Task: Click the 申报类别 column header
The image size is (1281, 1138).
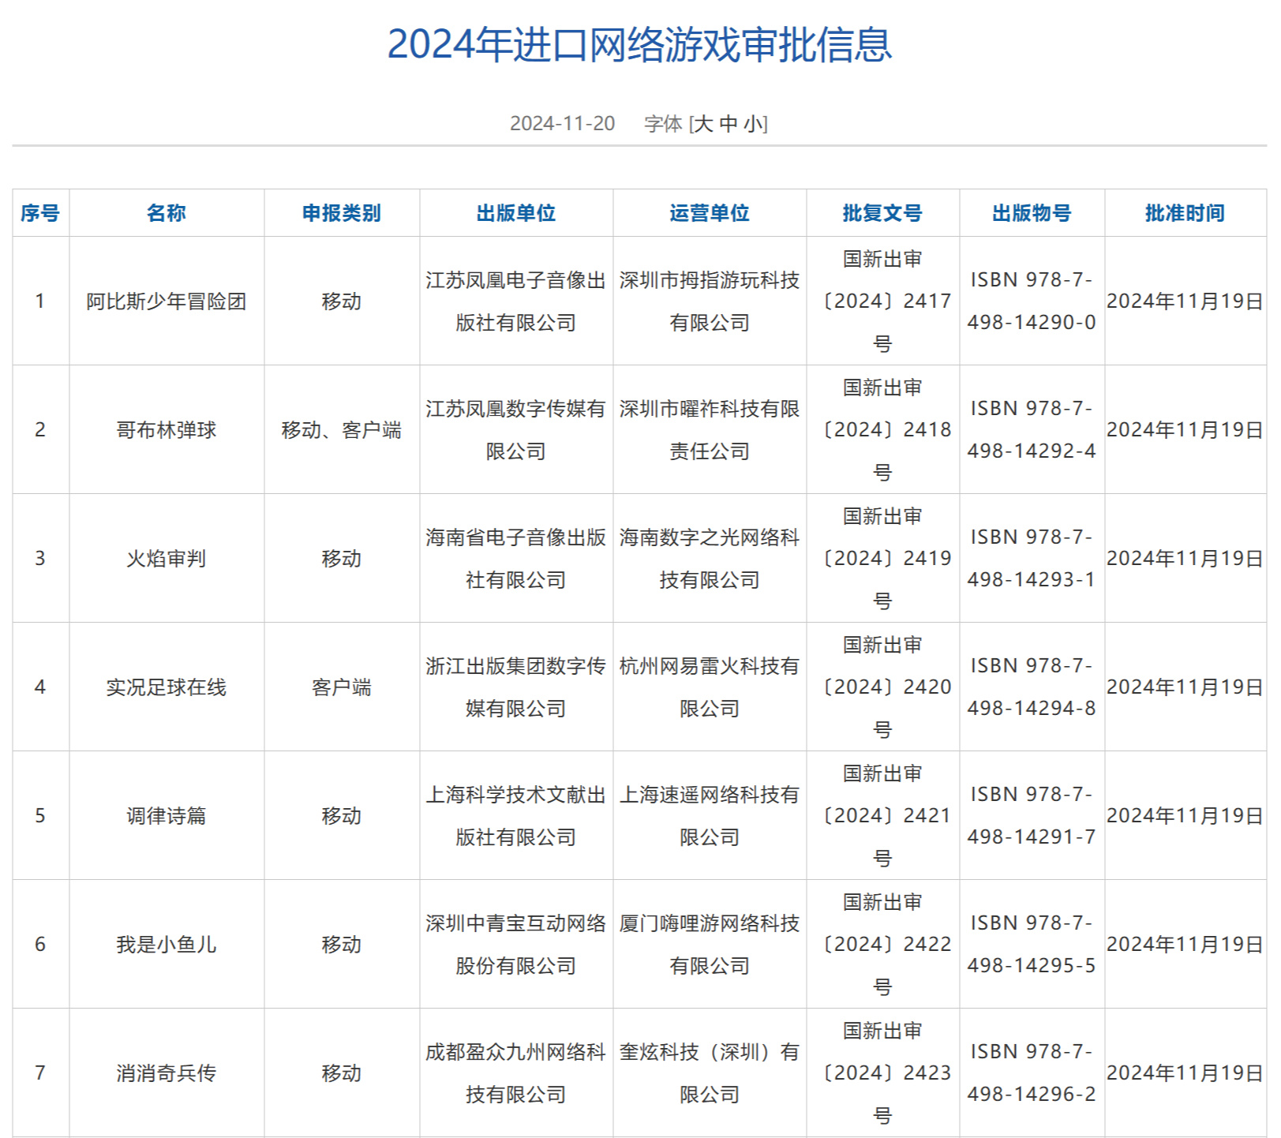Action: pyautogui.click(x=342, y=213)
